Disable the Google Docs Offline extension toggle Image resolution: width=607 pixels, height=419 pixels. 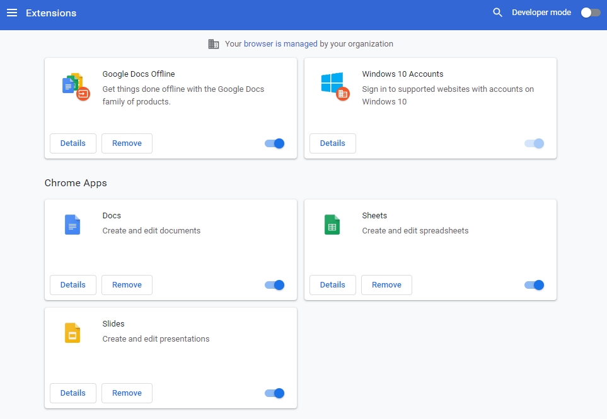274,143
